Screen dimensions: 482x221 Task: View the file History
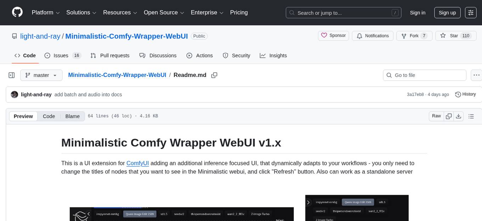pos(465,94)
